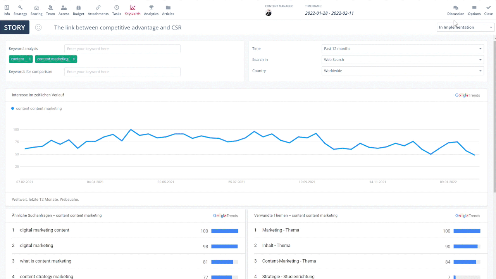Image resolution: width=496 pixels, height=279 pixels.
Task: Click the smiley face next to STORY
Action: (x=38, y=28)
